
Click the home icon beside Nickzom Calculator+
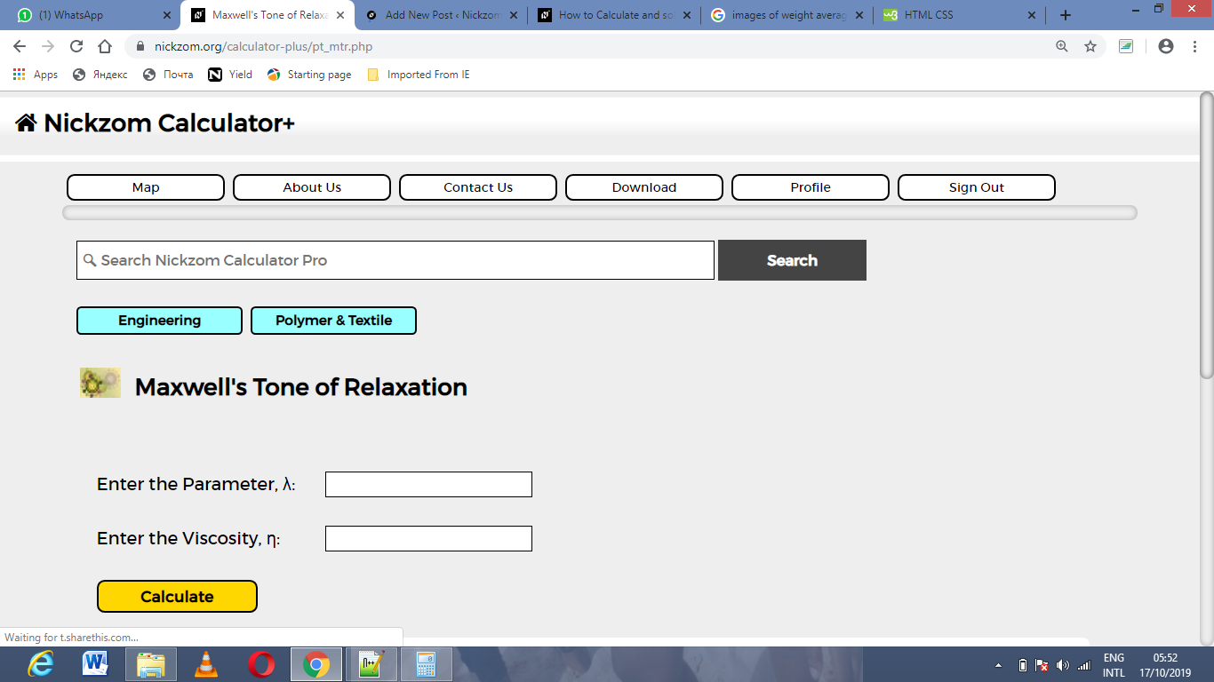[26, 123]
